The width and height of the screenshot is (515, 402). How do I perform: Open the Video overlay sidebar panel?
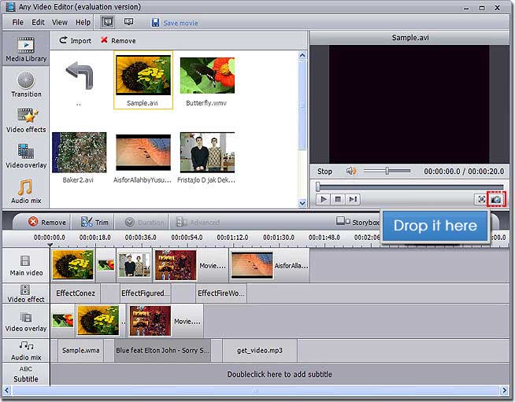pos(26,156)
